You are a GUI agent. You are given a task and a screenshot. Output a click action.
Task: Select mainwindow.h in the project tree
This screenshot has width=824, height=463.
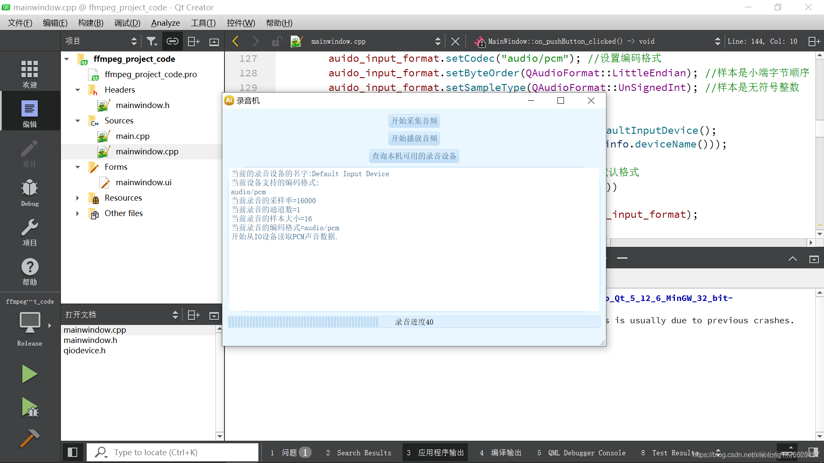point(142,105)
